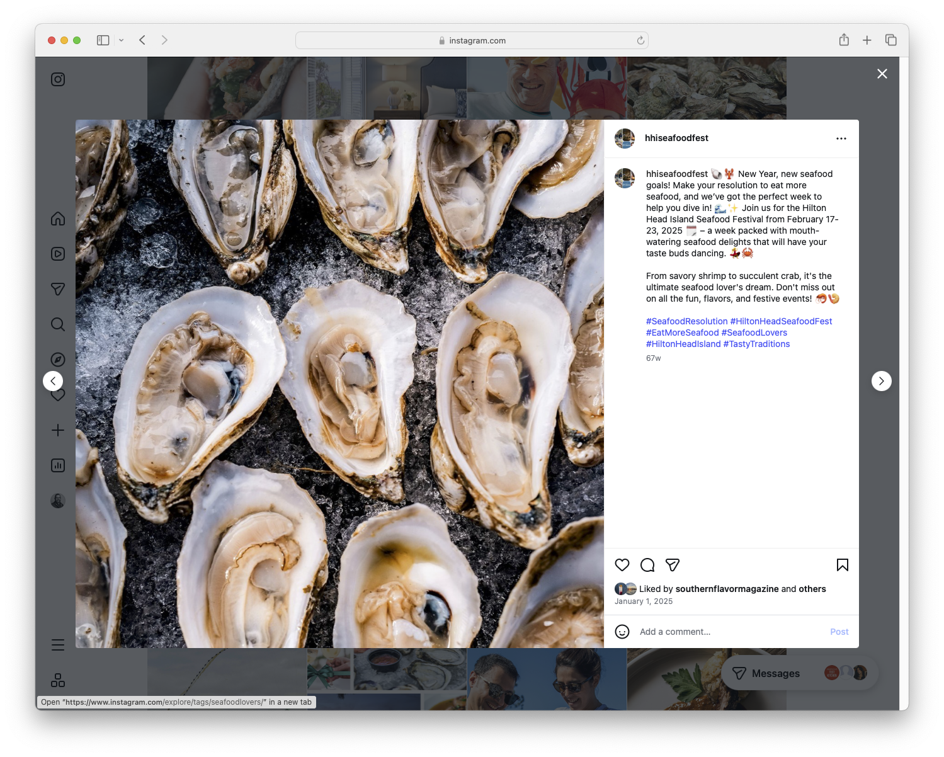Open the Reels icon in sidebar
This screenshot has height=757, width=944.
tap(58, 254)
